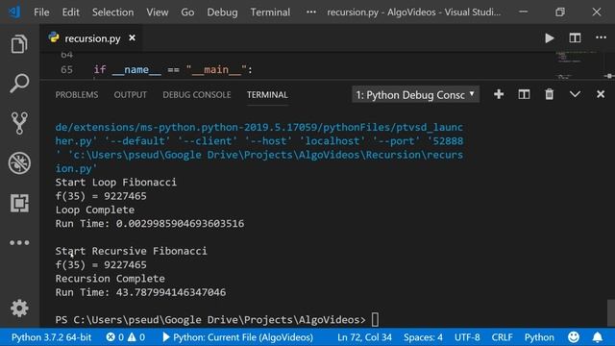Open the View menu

pos(158,12)
